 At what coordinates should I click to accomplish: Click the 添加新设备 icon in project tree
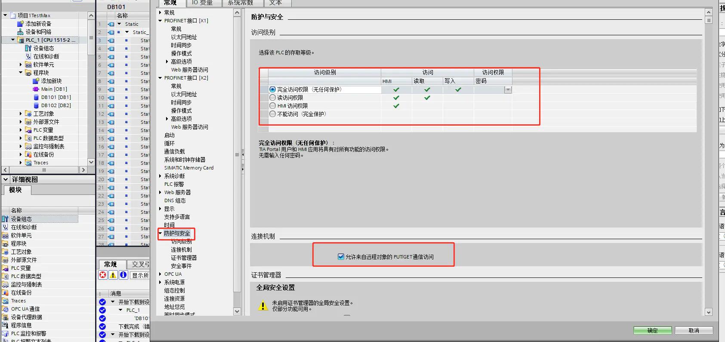pos(20,24)
